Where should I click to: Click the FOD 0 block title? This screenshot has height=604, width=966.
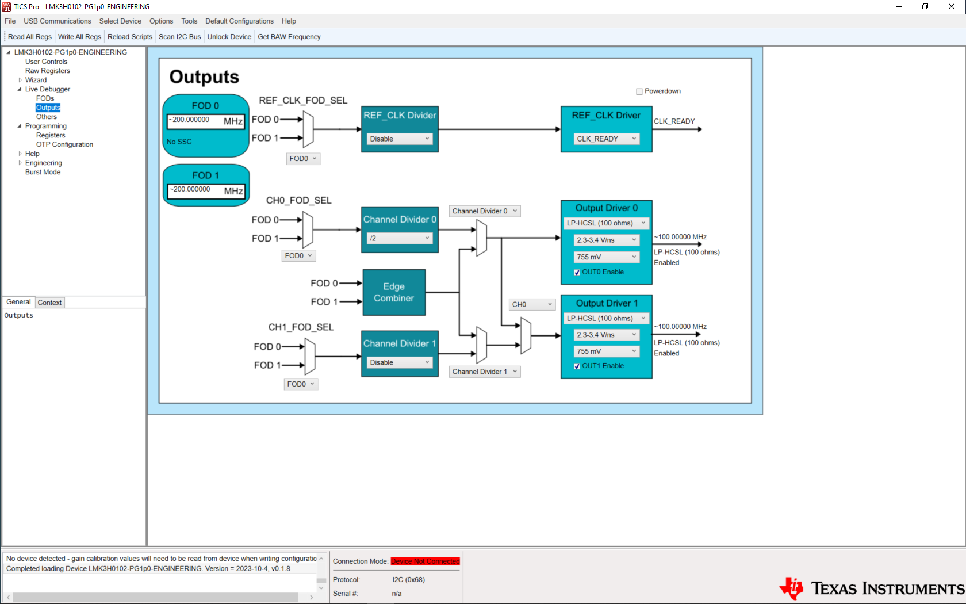coord(205,106)
